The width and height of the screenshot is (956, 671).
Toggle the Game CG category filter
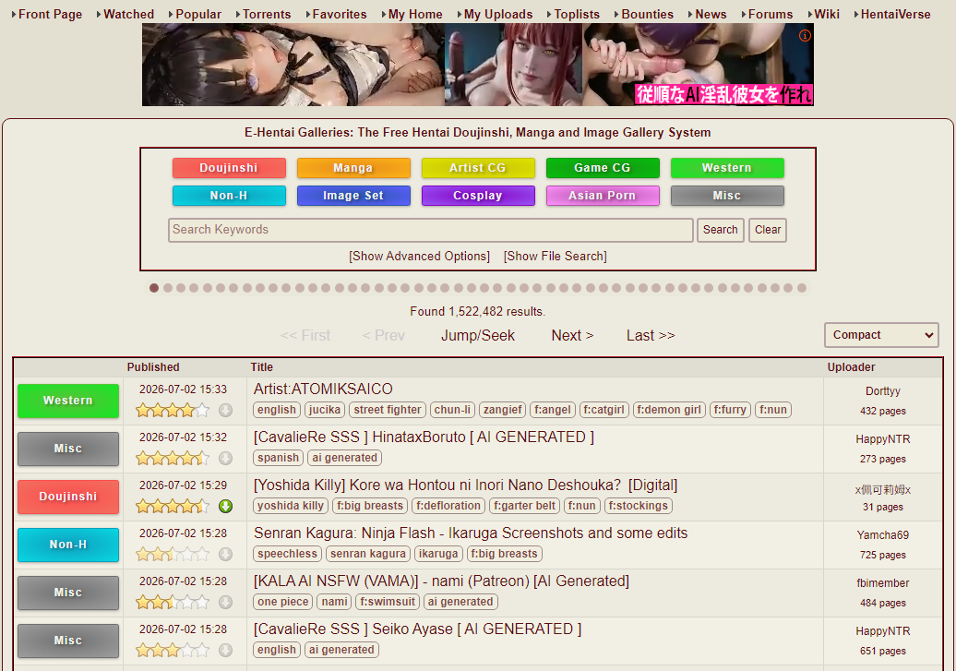(603, 168)
